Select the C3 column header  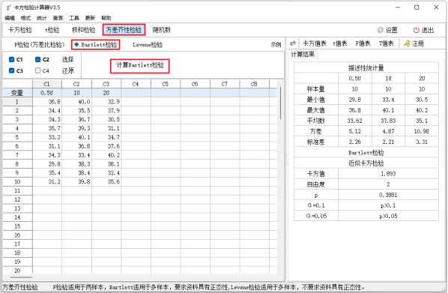[106, 84]
